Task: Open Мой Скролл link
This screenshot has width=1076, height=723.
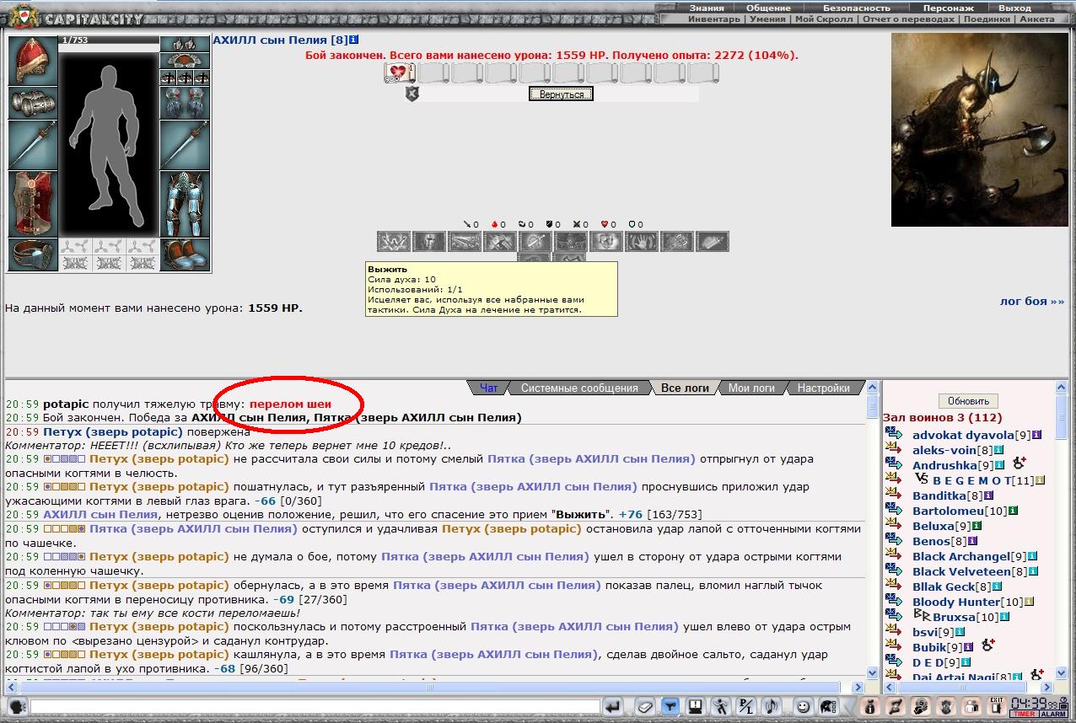Action: coord(823,19)
